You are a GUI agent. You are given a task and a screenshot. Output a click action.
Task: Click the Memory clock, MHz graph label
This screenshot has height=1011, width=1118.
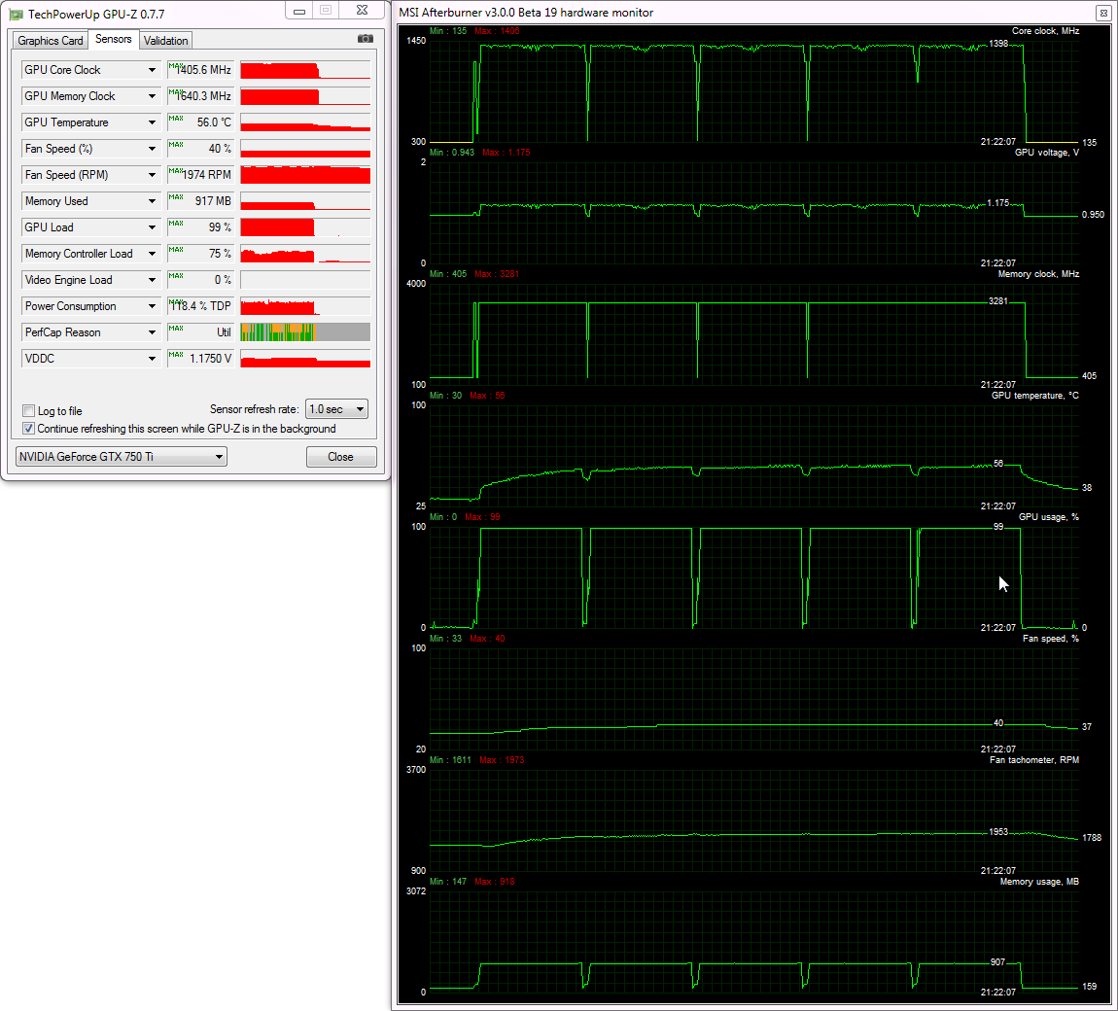[1038, 274]
